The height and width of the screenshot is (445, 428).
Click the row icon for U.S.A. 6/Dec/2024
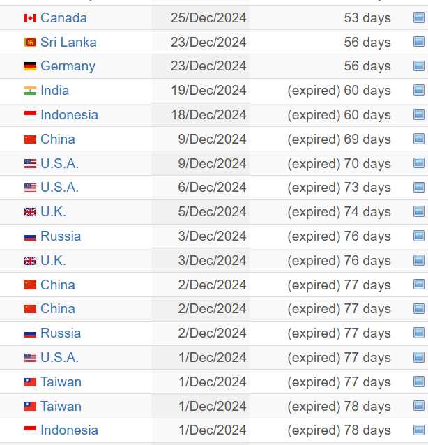click(x=419, y=187)
